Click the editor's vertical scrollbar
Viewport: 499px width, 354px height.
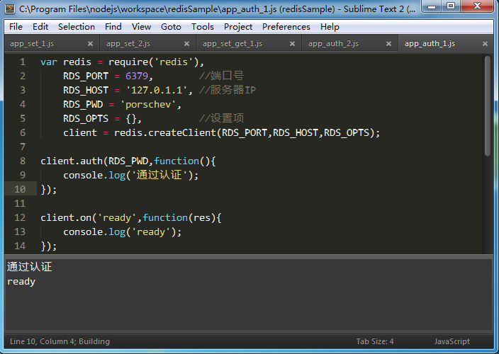[x=487, y=106]
